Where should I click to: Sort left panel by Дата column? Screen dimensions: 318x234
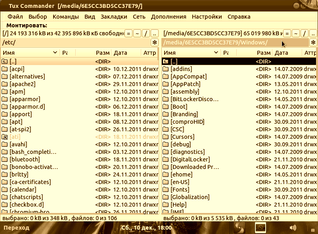(126, 53)
